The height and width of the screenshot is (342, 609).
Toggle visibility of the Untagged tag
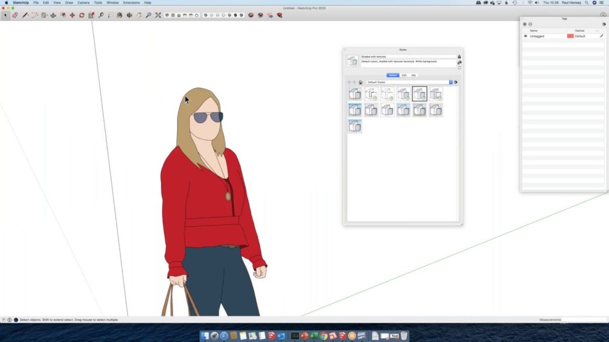[x=525, y=36]
